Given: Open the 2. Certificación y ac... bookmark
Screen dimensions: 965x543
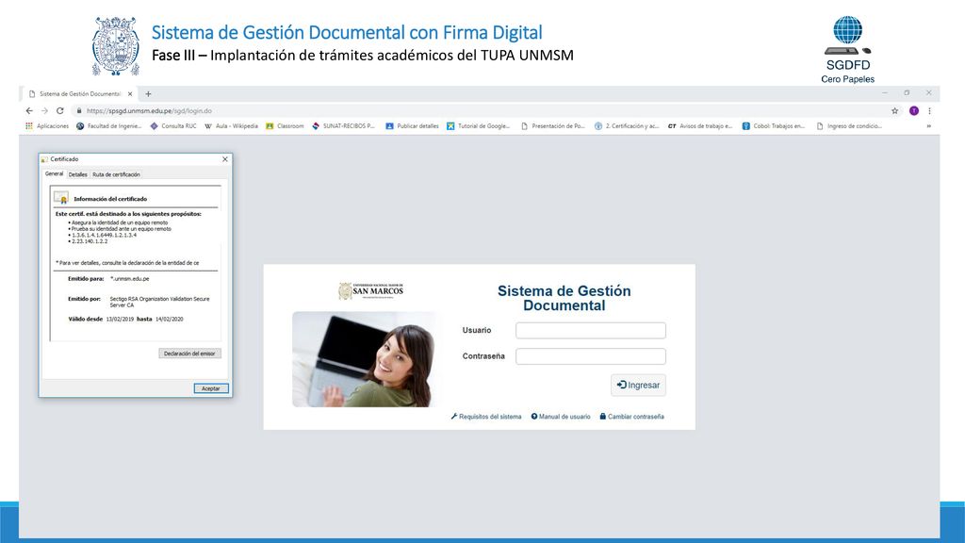Looking at the screenshot, I should (x=627, y=126).
